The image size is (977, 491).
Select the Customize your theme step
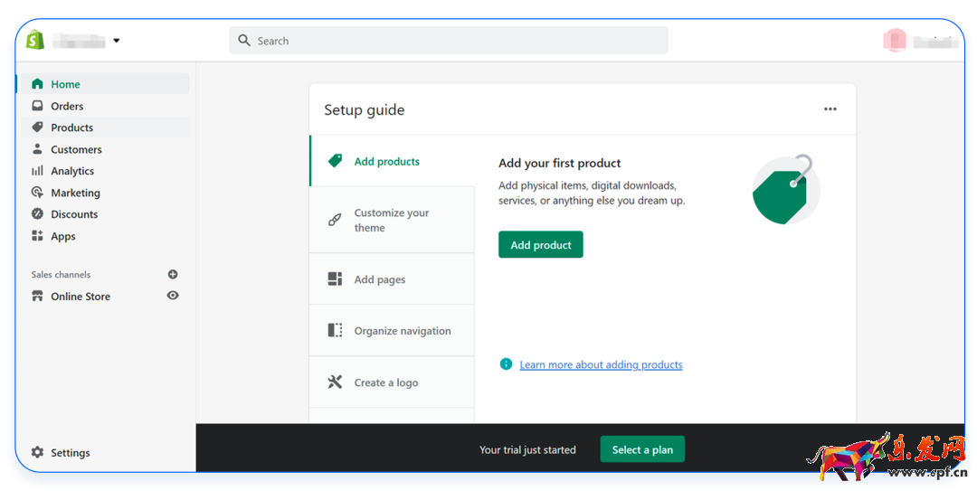tap(391, 221)
